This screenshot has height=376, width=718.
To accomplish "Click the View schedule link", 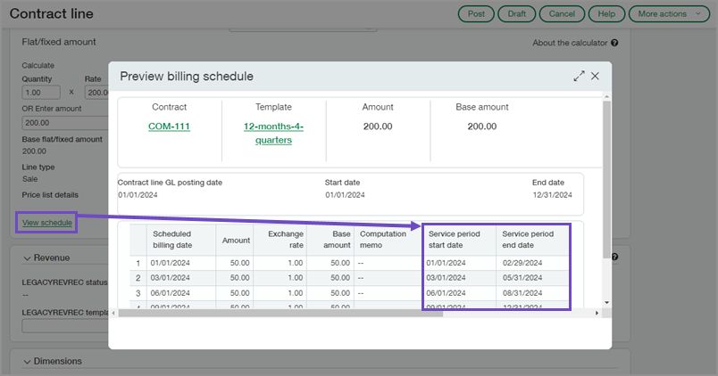I will tap(47, 222).
